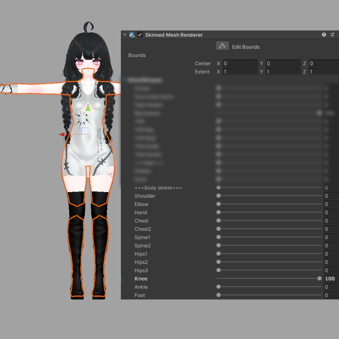Click the Skinned Mesh Renderer component icon
339x339 pixels.
tap(131, 34)
